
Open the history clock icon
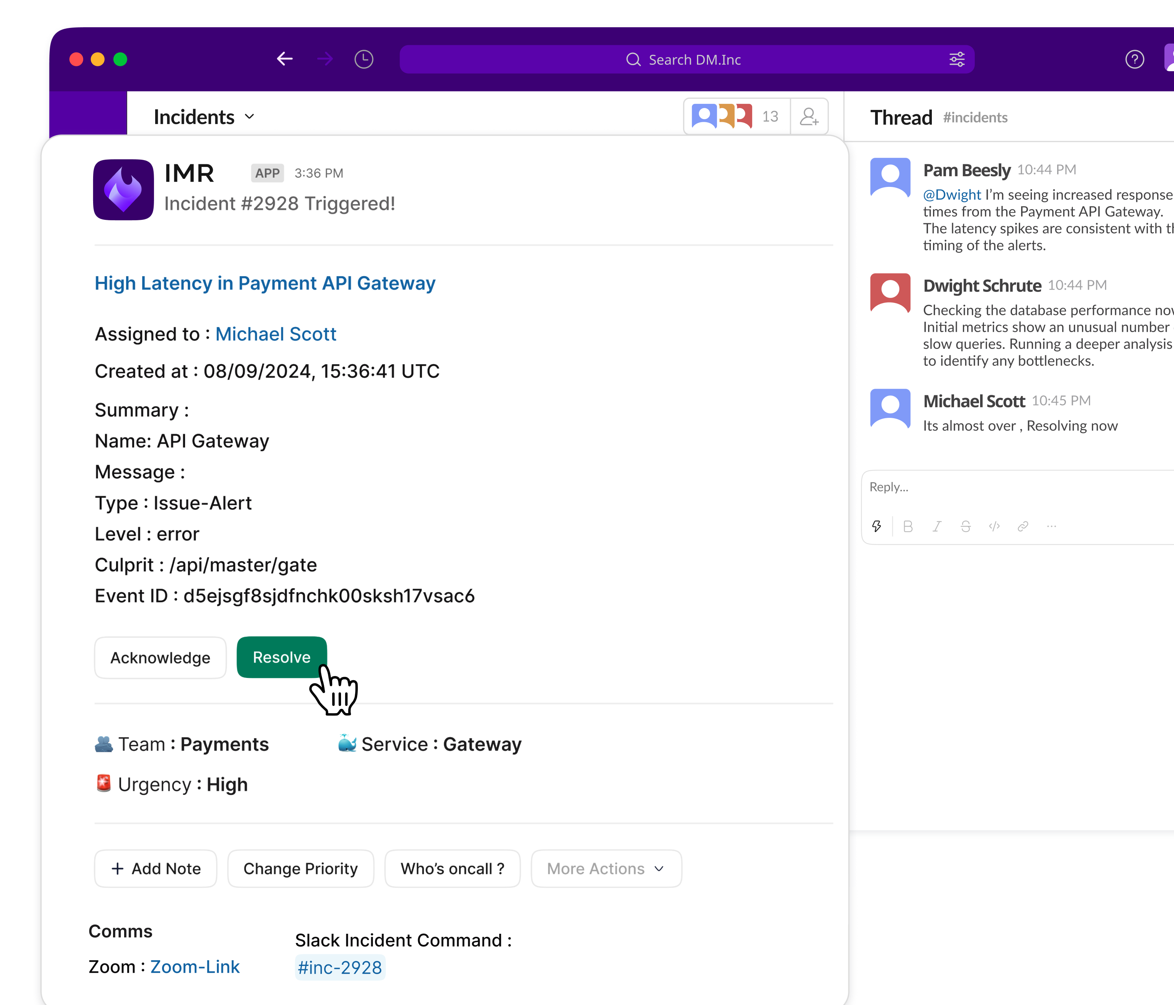point(364,59)
